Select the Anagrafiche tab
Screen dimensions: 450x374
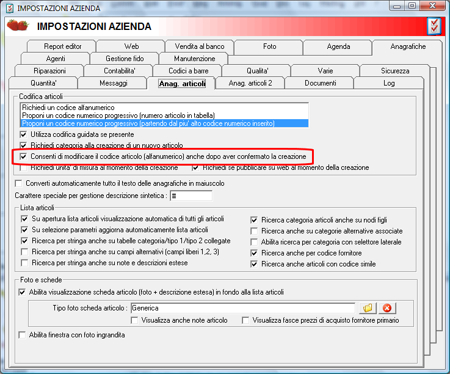coord(408,46)
